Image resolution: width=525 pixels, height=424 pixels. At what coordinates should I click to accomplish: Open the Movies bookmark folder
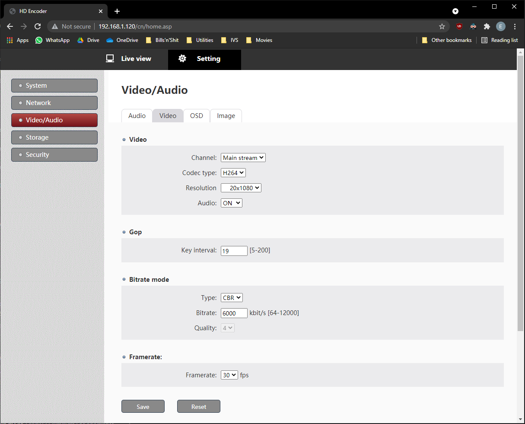pos(259,40)
